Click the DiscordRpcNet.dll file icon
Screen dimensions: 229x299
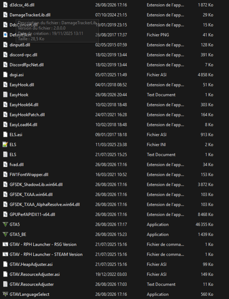pyautogui.click(x=5, y=65)
